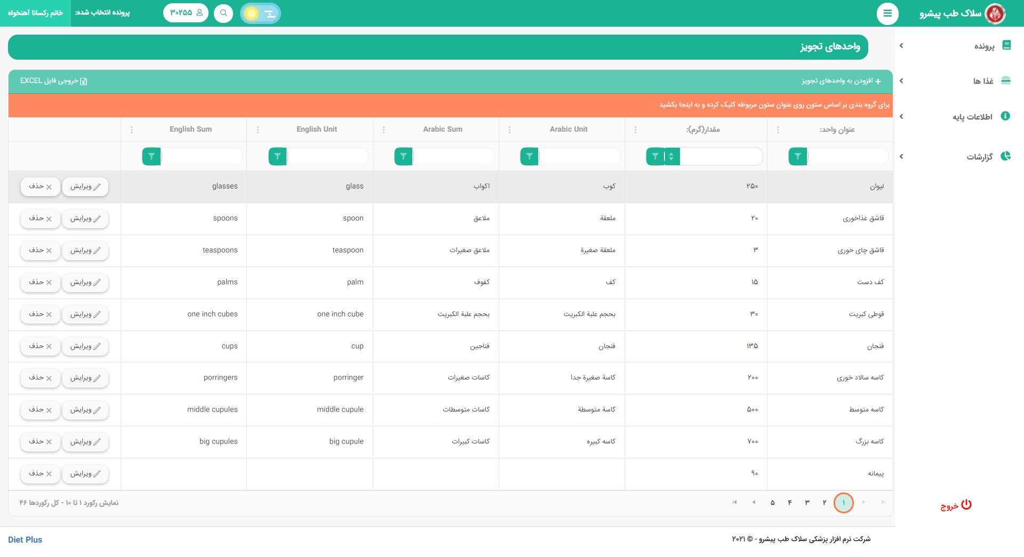This screenshot has height=557, width=1024.
Task: Click the مقدار(گرم) numeric spinner arrows
Action: tap(671, 156)
